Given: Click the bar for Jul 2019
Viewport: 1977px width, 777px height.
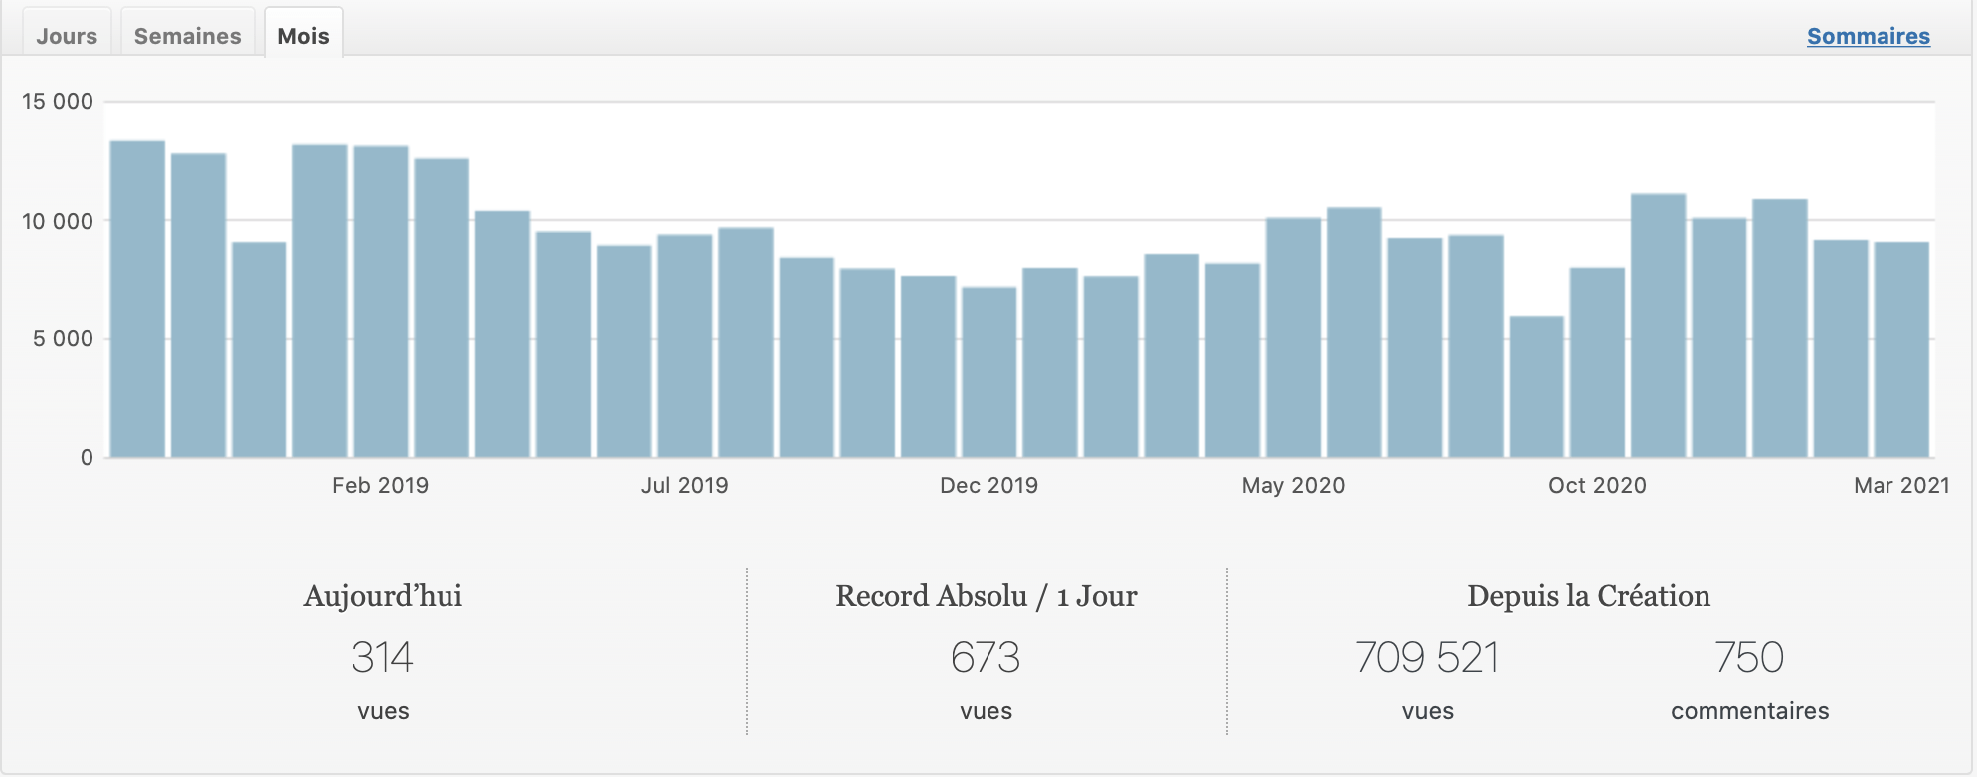Looking at the screenshot, I should click(x=685, y=348).
